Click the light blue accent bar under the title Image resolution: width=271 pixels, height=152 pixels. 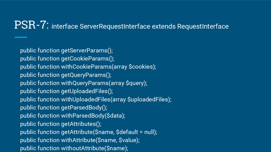(x=21, y=37)
